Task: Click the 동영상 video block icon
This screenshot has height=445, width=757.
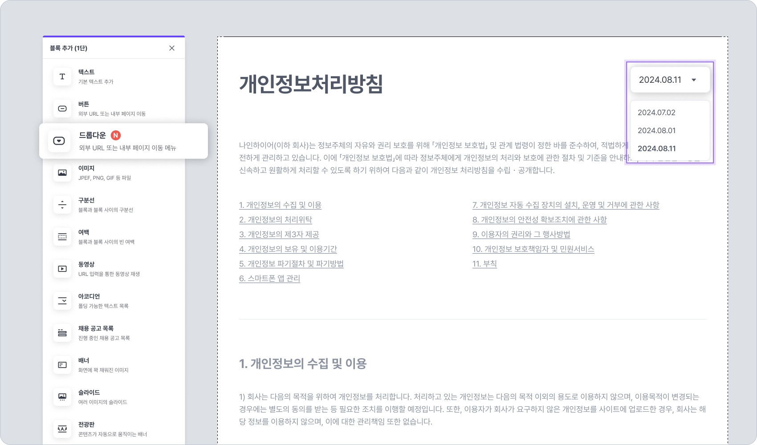Action: (62, 269)
